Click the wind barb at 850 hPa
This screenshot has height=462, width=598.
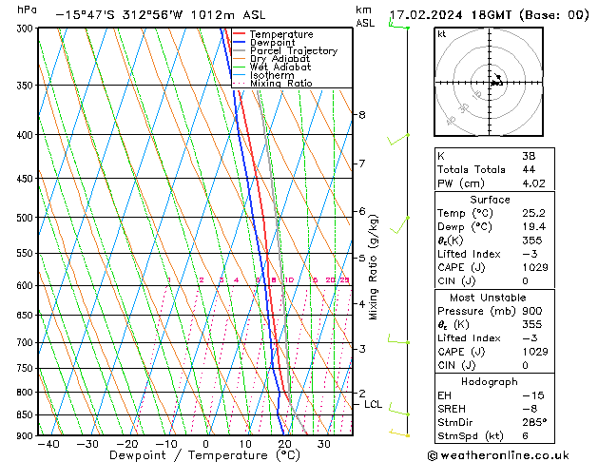[399, 411]
